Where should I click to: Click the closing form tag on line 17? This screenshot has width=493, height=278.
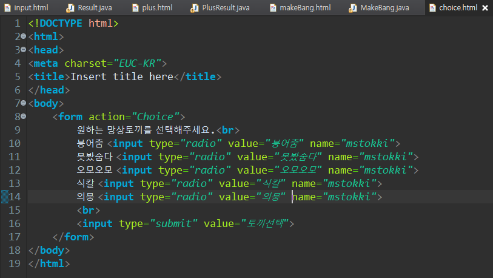coord(73,237)
